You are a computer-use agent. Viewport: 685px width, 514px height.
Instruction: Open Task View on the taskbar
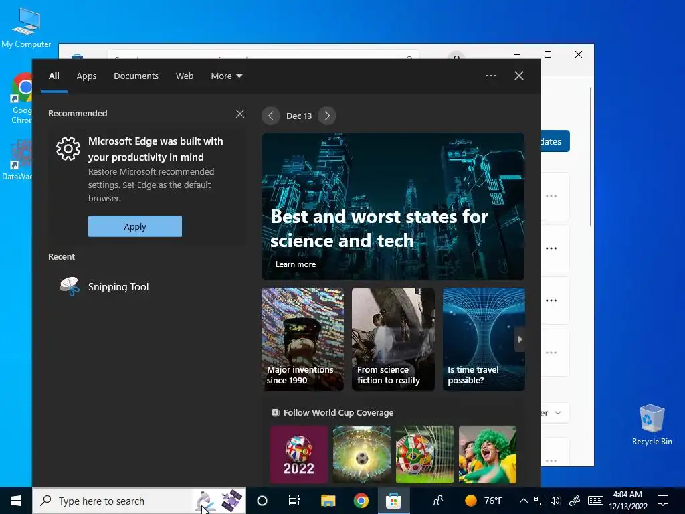294,501
